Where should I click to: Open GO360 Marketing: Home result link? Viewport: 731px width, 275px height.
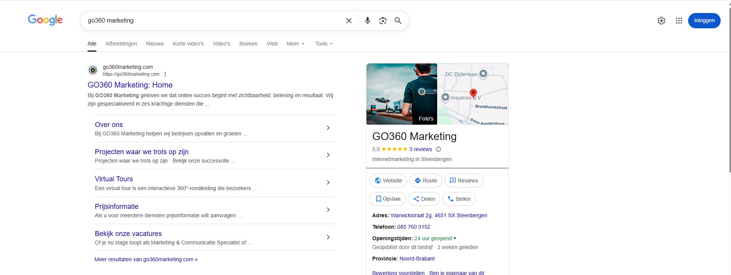pos(130,85)
